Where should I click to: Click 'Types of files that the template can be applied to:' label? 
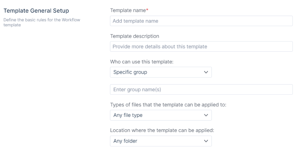pyautogui.click(x=168, y=105)
